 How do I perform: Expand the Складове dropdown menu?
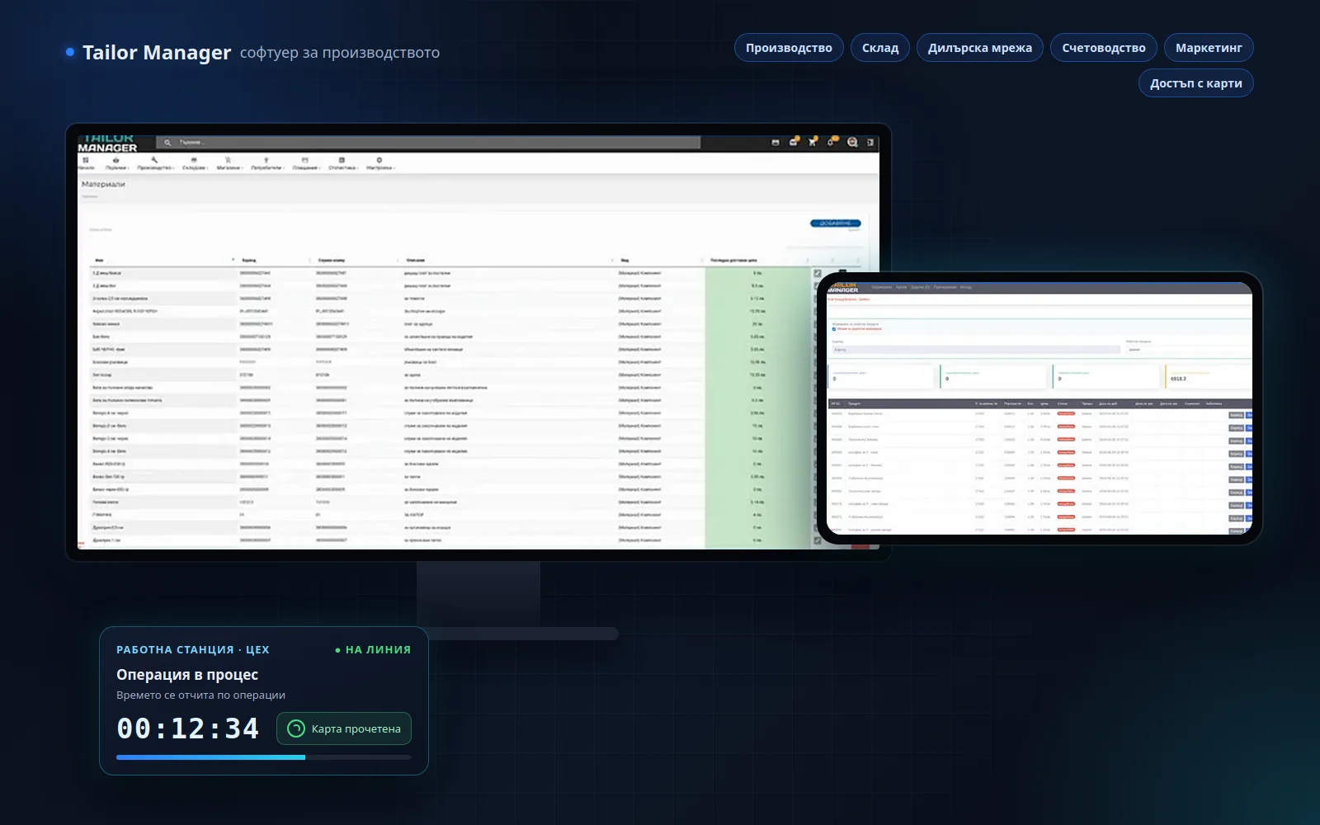(195, 163)
